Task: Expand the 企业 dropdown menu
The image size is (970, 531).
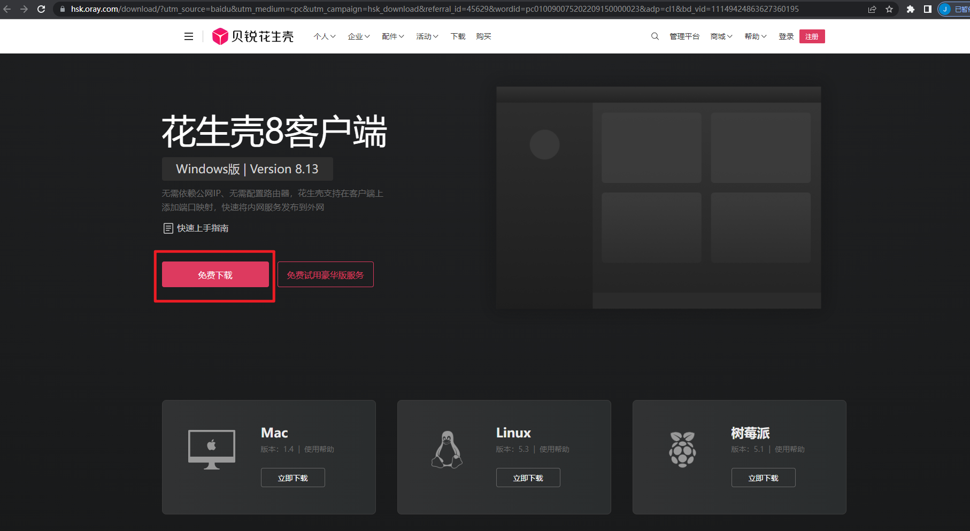Action: (359, 36)
